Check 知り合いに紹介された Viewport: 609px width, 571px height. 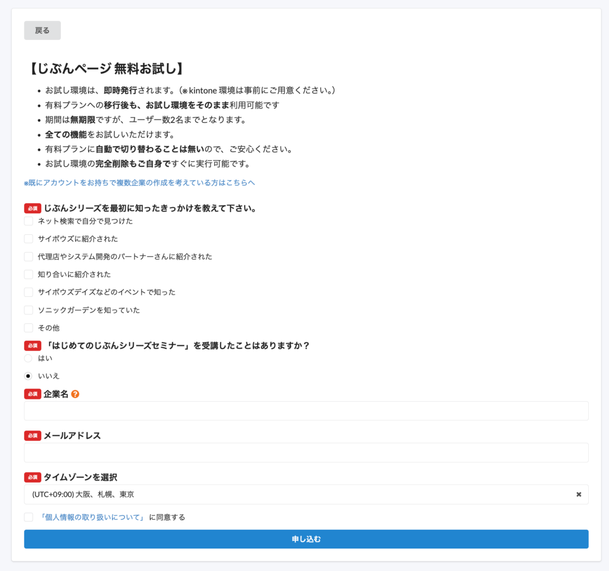click(28, 274)
